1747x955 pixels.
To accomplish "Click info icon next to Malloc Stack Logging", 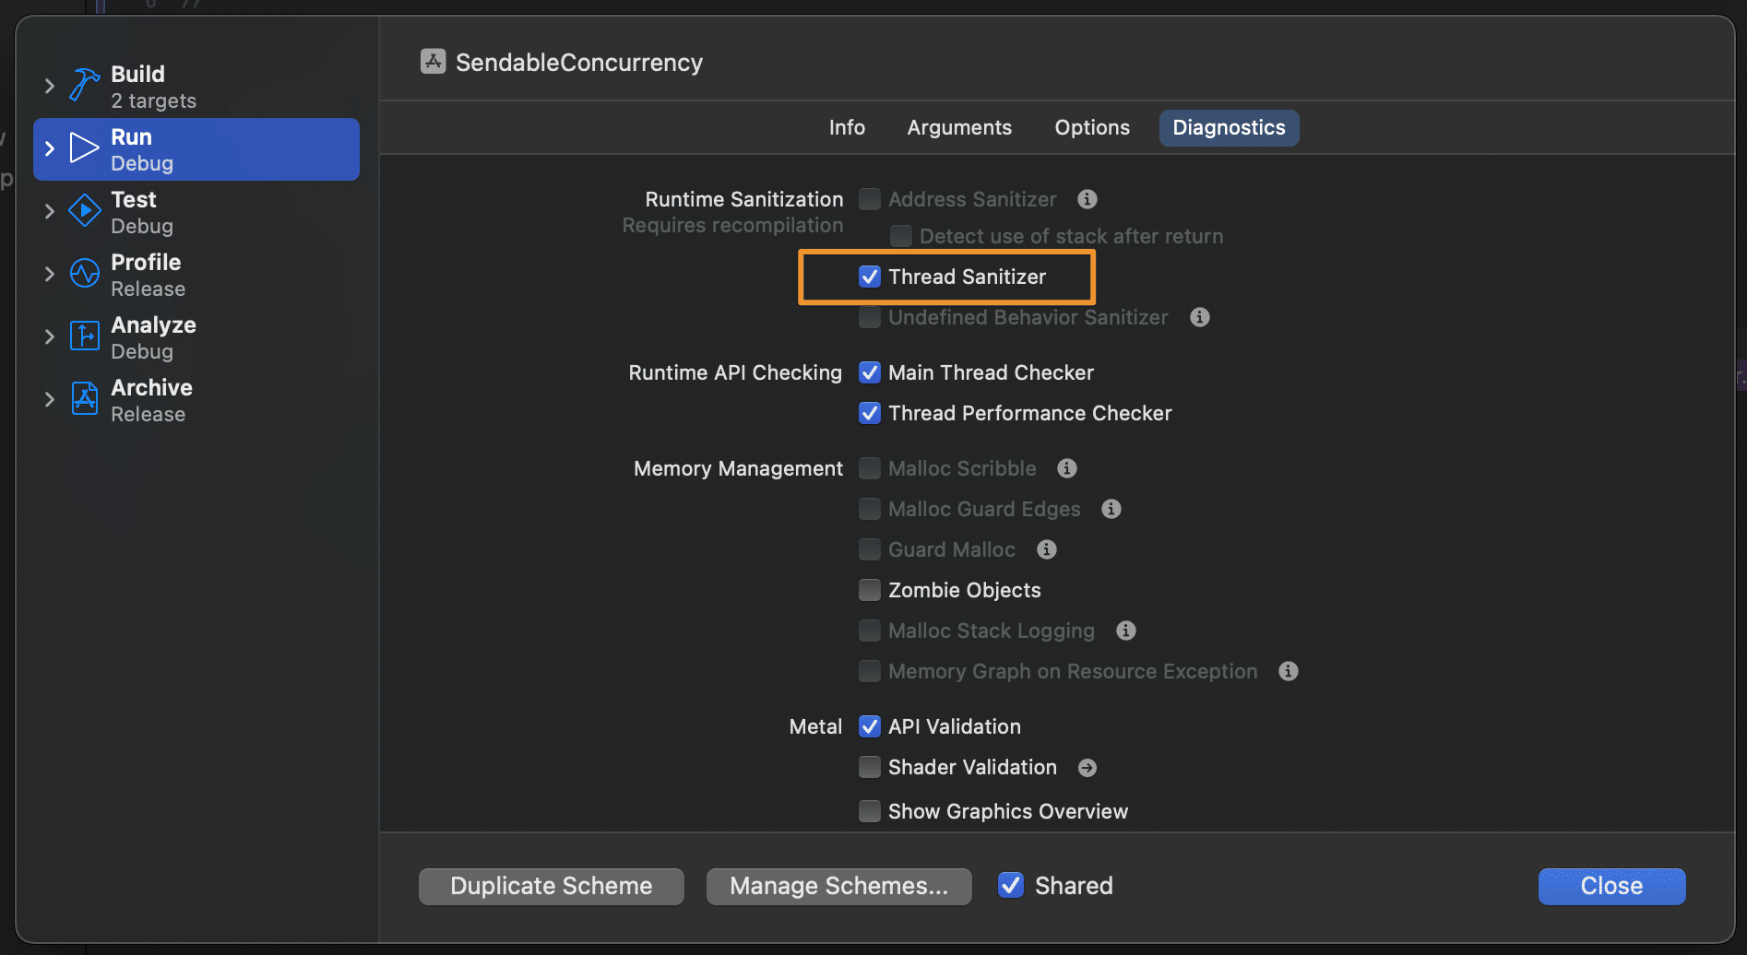I will pyautogui.click(x=1125, y=631).
